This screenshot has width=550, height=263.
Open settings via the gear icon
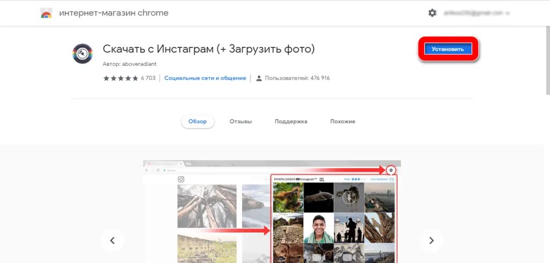(432, 13)
